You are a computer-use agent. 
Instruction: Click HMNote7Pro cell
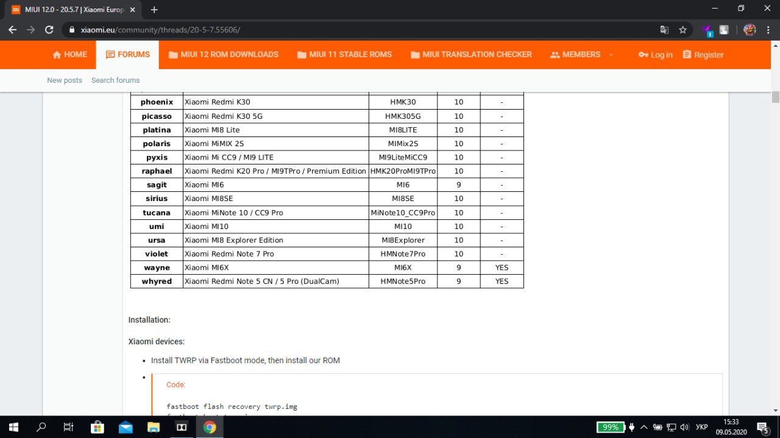[403, 253]
